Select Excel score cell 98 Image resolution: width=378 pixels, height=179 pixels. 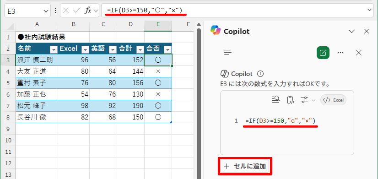click(74, 105)
